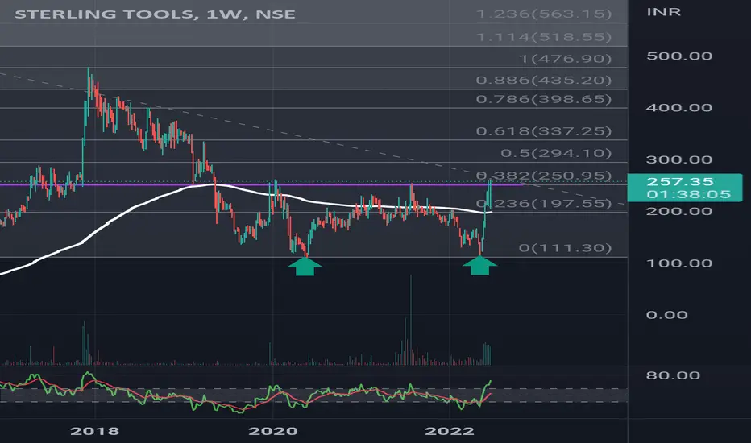Click the Fibonacci level 1.114(518.55) label
This screenshot has height=443, width=751.
coord(544,37)
